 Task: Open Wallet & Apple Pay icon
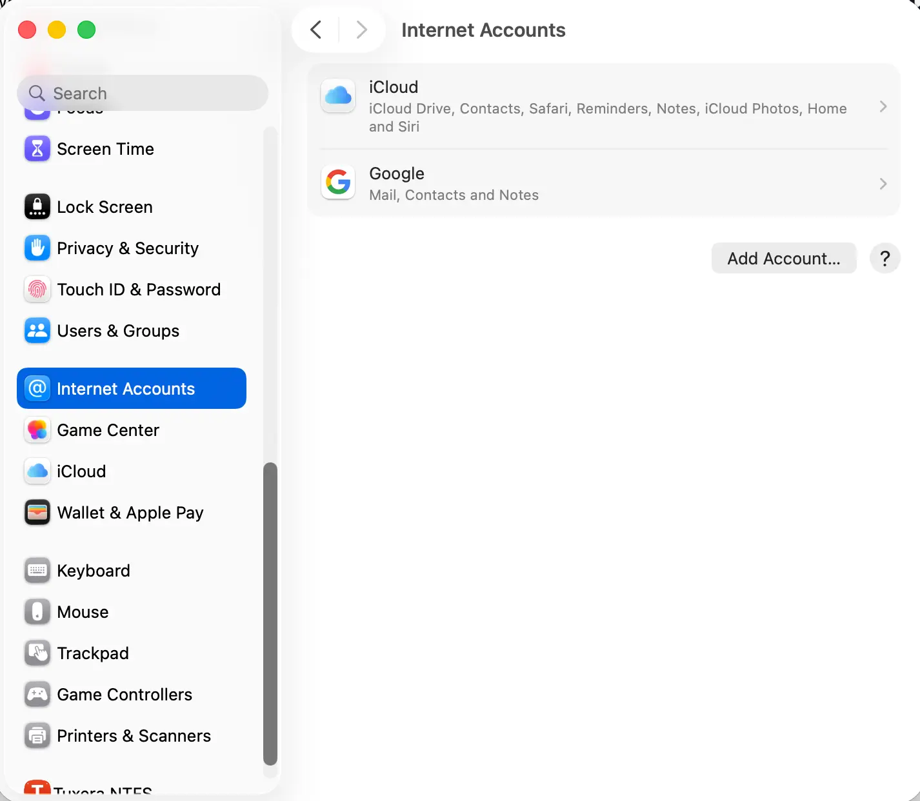tap(37, 513)
